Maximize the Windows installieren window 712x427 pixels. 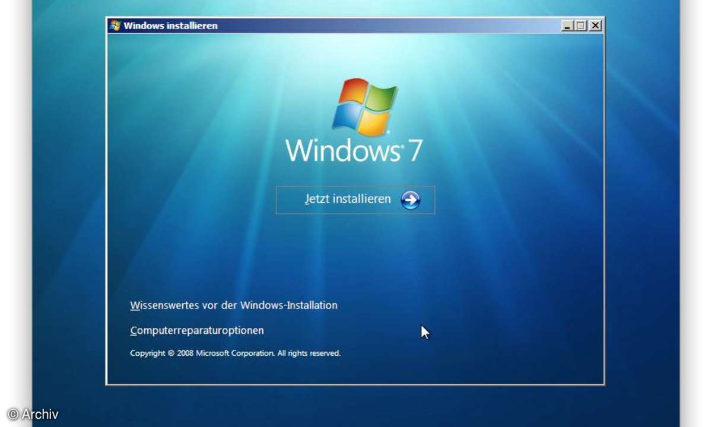click(581, 26)
